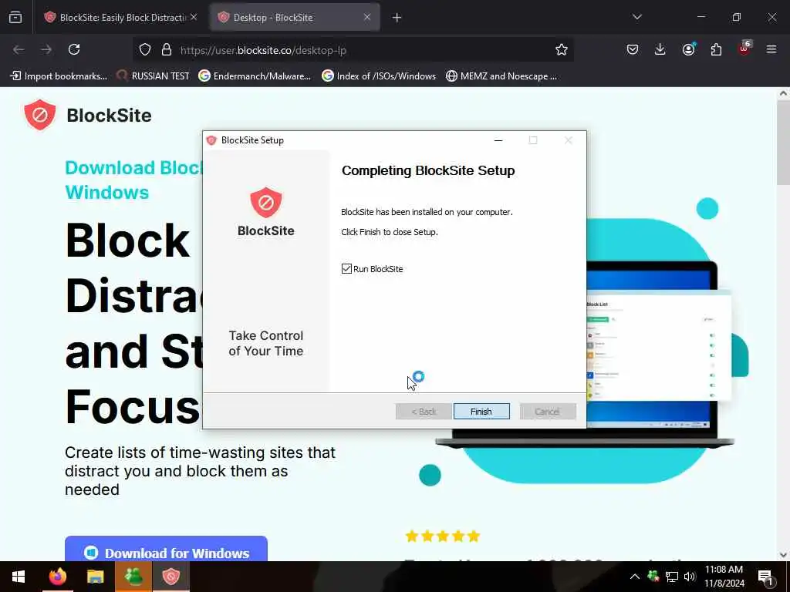
Task: Click the URL address bar
Action: tap(353, 50)
